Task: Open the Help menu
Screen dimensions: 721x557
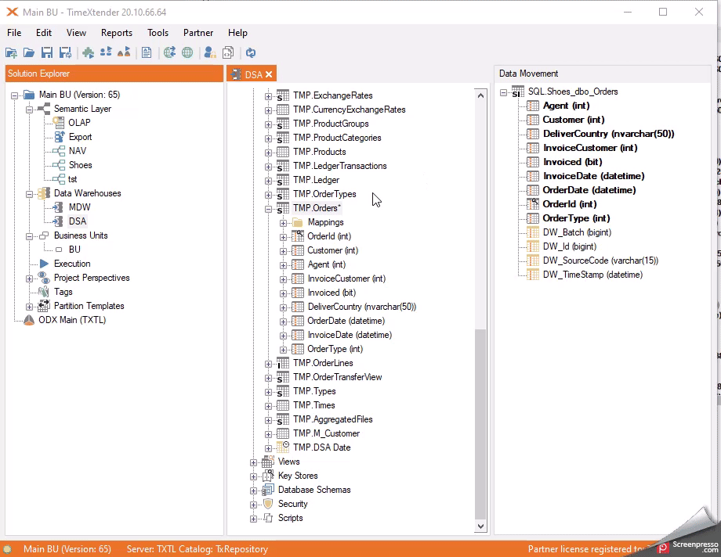Action: (237, 33)
